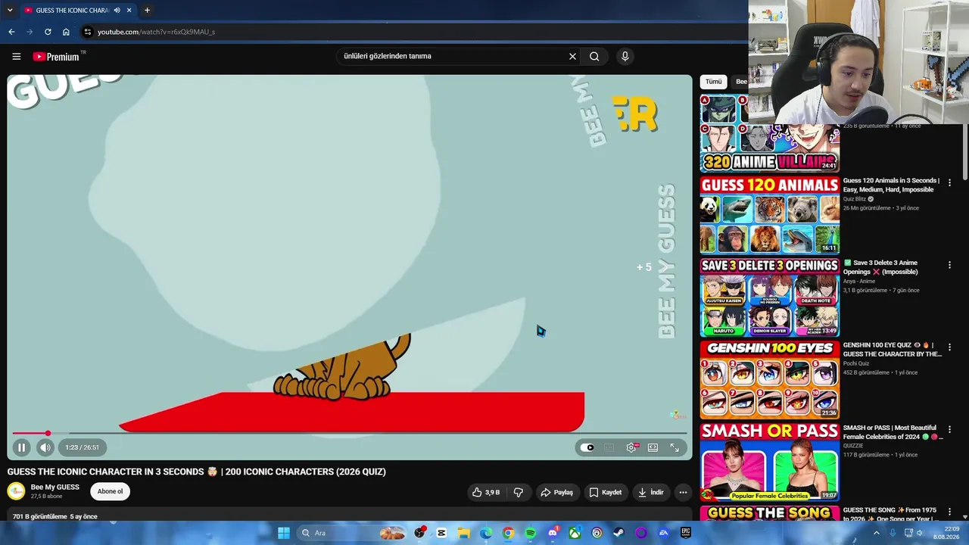
Task: Open File Explorer from the taskbar
Action: [x=463, y=533]
